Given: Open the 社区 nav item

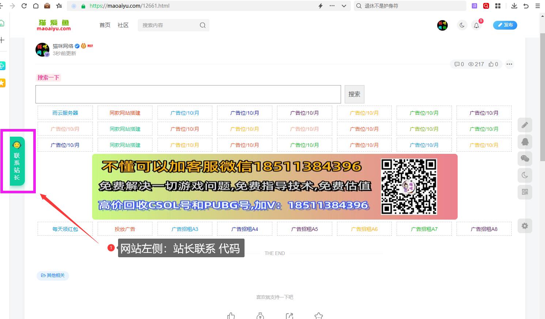Looking at the screenshot, I should tap(123, 25).
